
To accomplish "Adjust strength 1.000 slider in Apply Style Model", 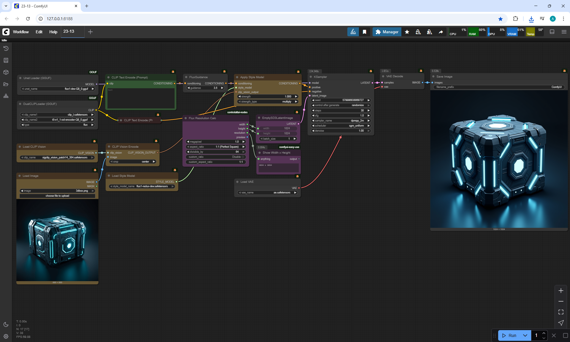I will pyautogui.click(x=268, y=97).
